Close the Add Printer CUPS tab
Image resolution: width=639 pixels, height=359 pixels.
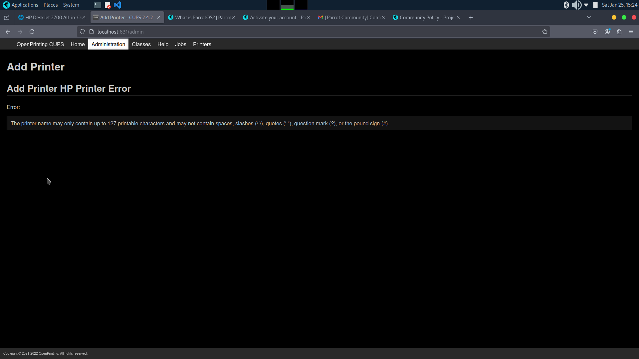click(159, 18)
